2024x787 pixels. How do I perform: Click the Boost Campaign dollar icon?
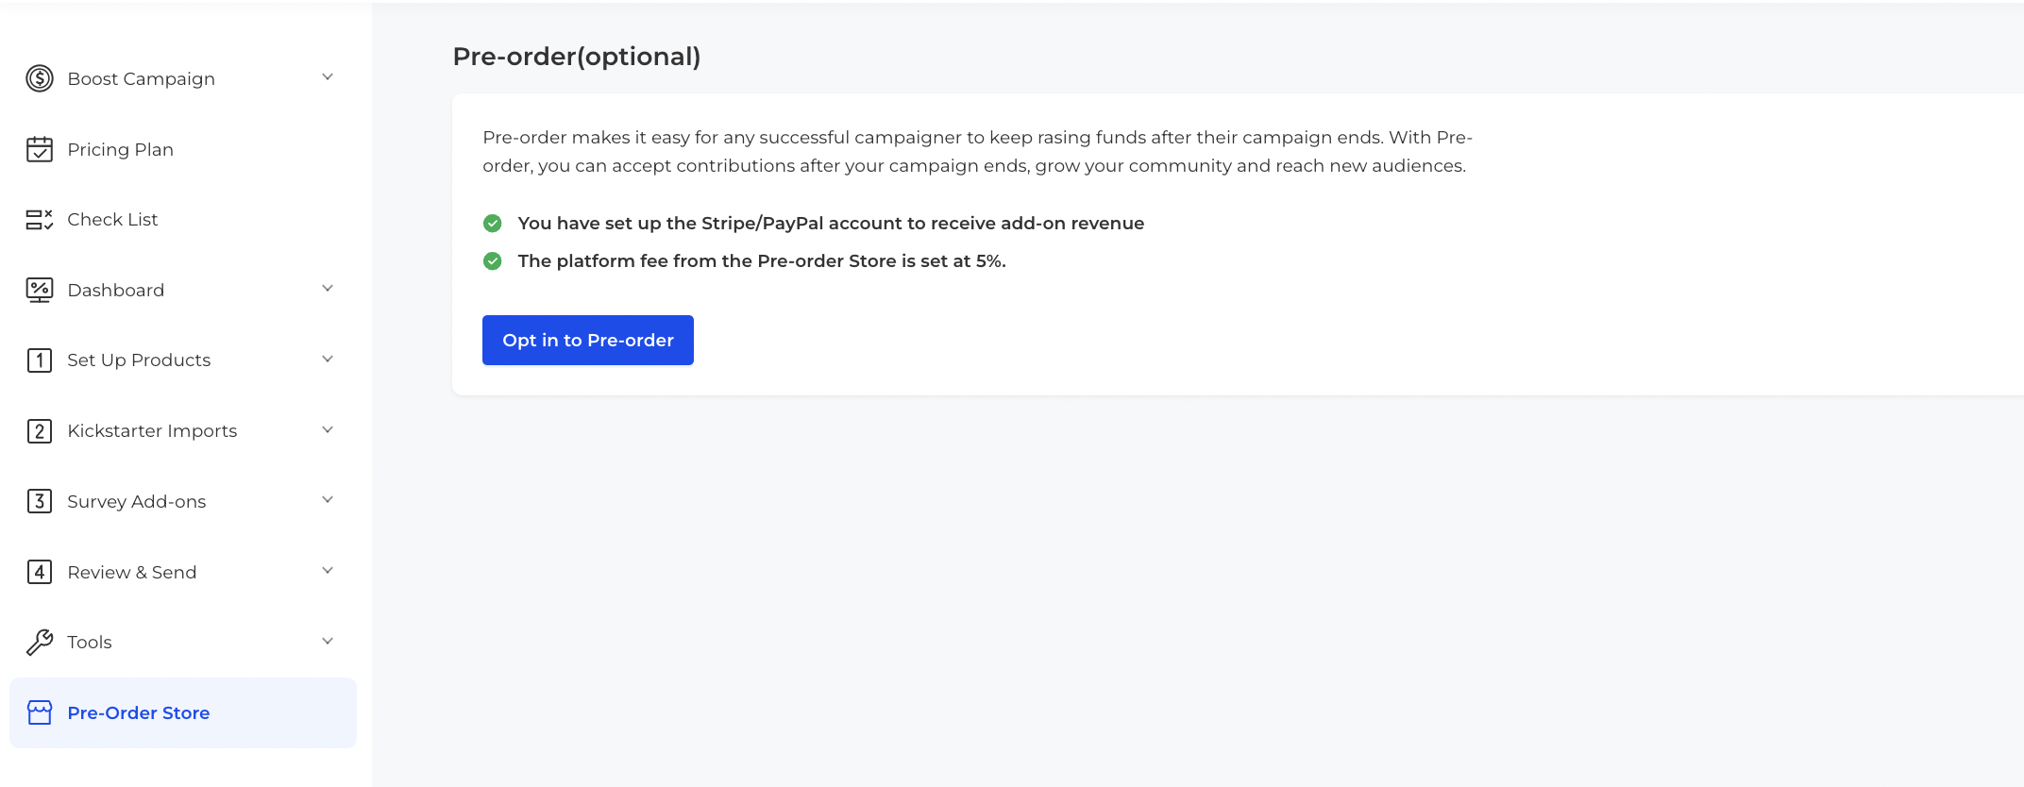(x=40, y=78)
